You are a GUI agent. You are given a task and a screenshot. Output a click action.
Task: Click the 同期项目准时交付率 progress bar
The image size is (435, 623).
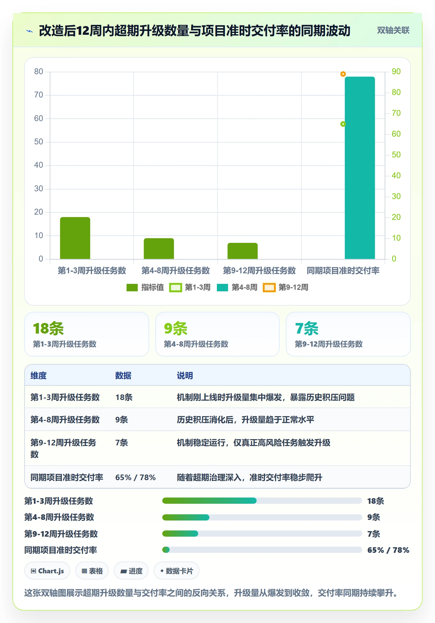pos(262,550)
